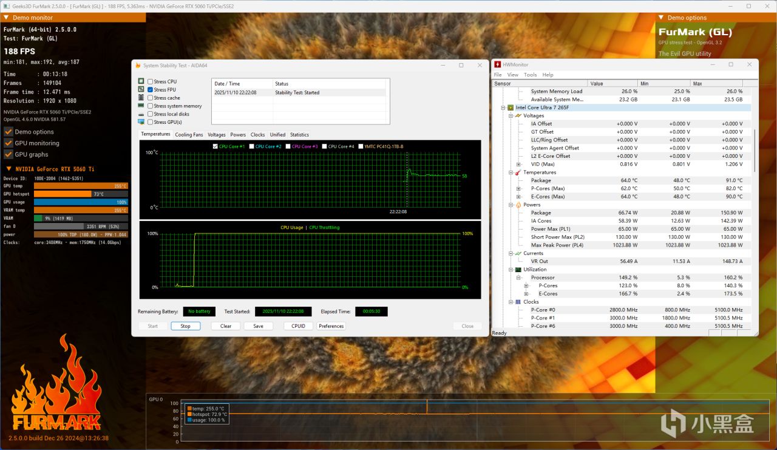Click the Currents graph icon in HWMonitor
This screenshot has height=450, width=777.
(518, 253)
